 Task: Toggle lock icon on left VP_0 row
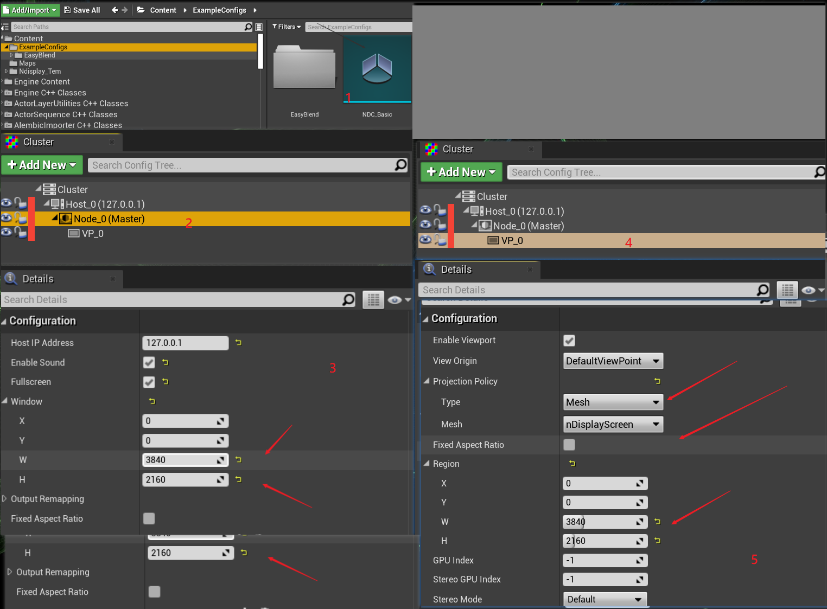coord(20,232)
